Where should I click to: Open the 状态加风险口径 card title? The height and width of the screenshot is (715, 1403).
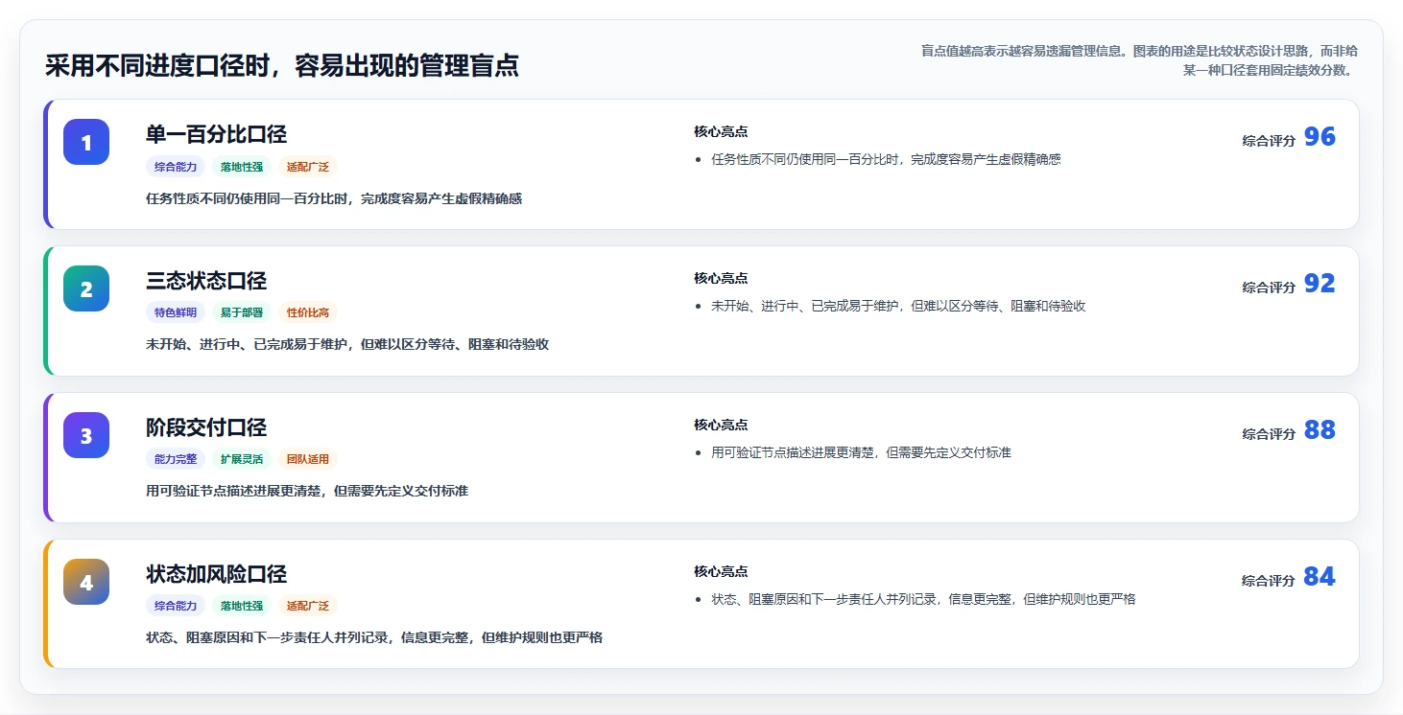tap(216, 574)
